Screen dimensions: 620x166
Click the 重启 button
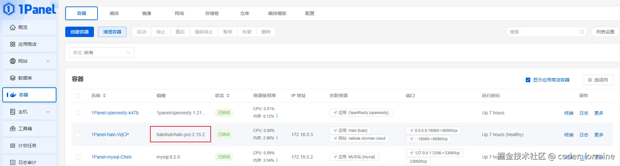[180, 32]
